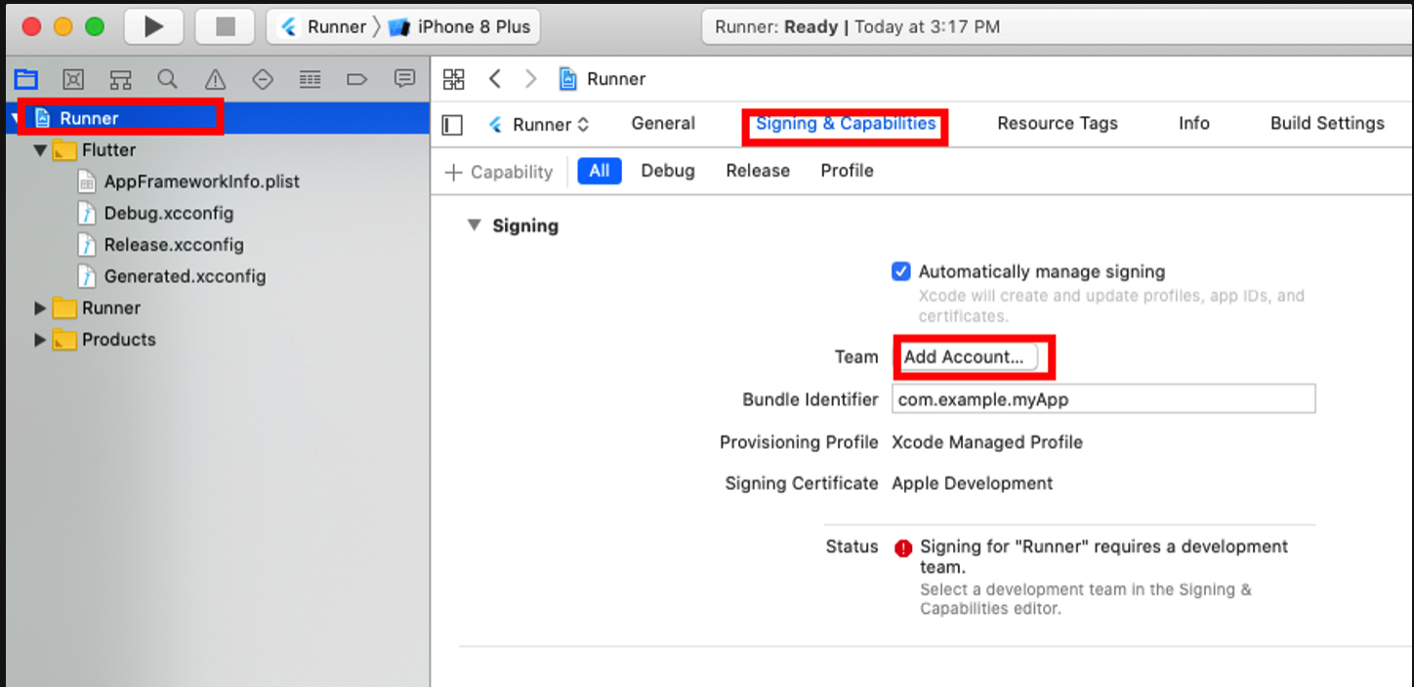Collapse the Runner project root
The width and height of the screenshot is (1414, 687).
[14, 119]
